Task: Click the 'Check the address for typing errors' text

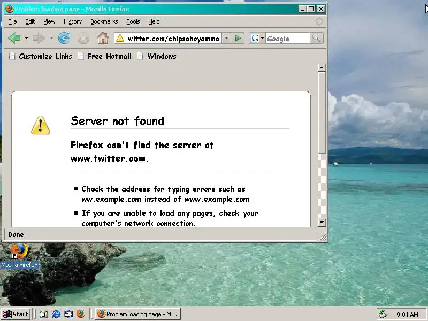Action: tap(165, 194)
